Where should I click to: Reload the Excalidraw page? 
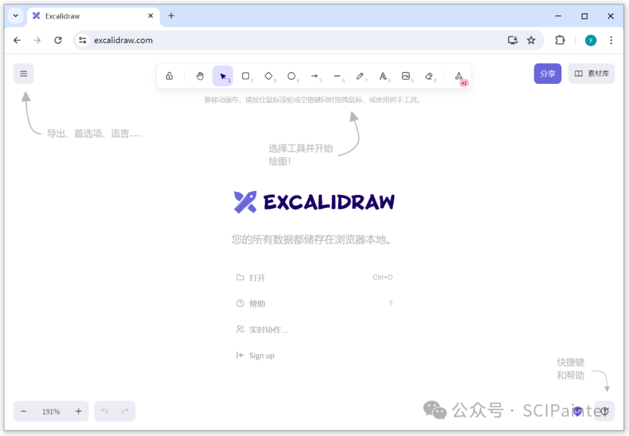pyautogui.click(x=58, y=40)
